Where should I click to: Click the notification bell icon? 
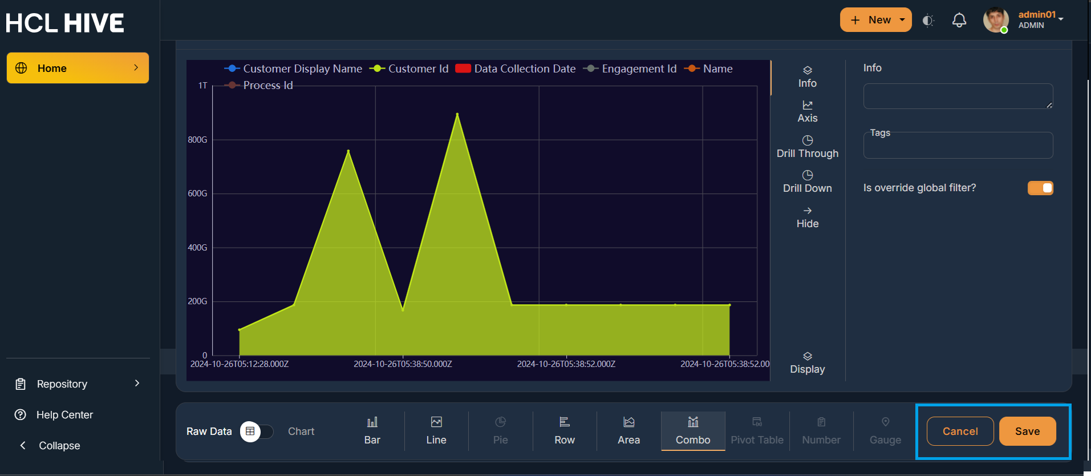pos(959,21)
